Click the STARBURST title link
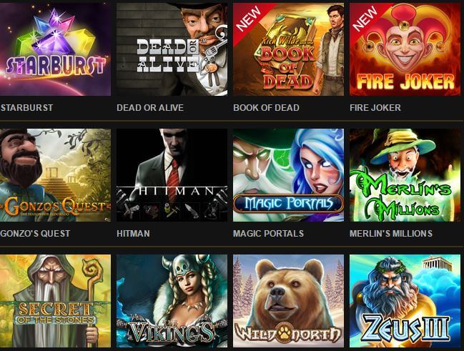Screen dimensions: 464x351 [x=26, y=108]
